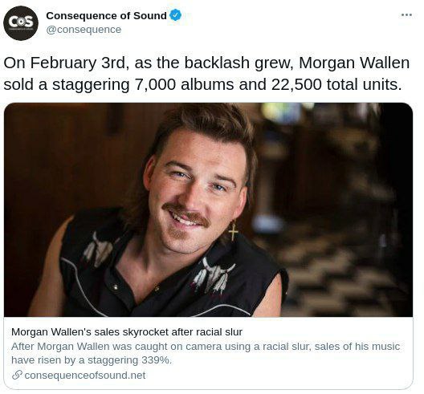Click the embroidered skull on the left shirt shoulder
This screenshot has height=394, width=424.
tap(98, 249)
